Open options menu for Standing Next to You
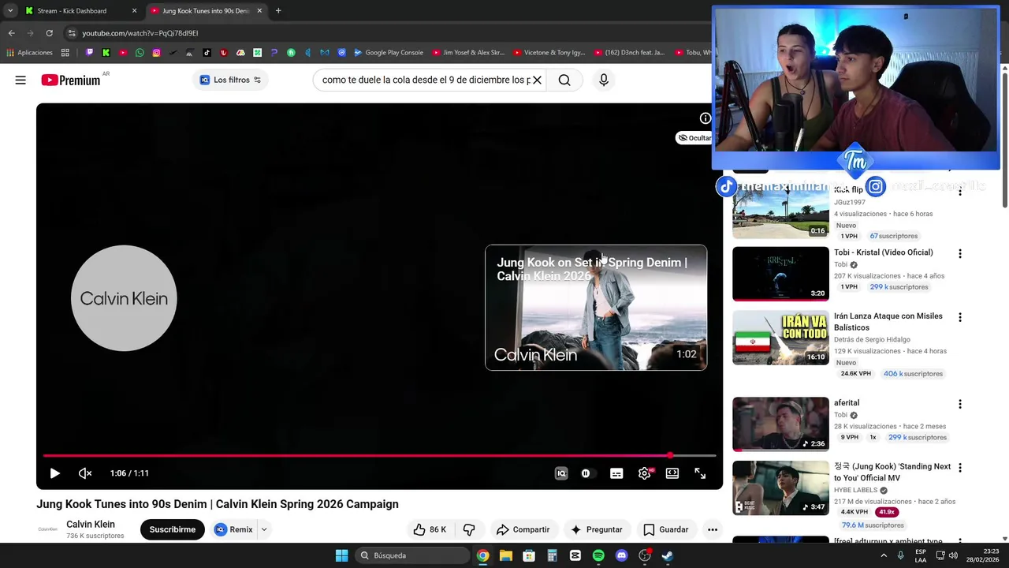Screen dimensions: 1009x568 coord(959,468)
